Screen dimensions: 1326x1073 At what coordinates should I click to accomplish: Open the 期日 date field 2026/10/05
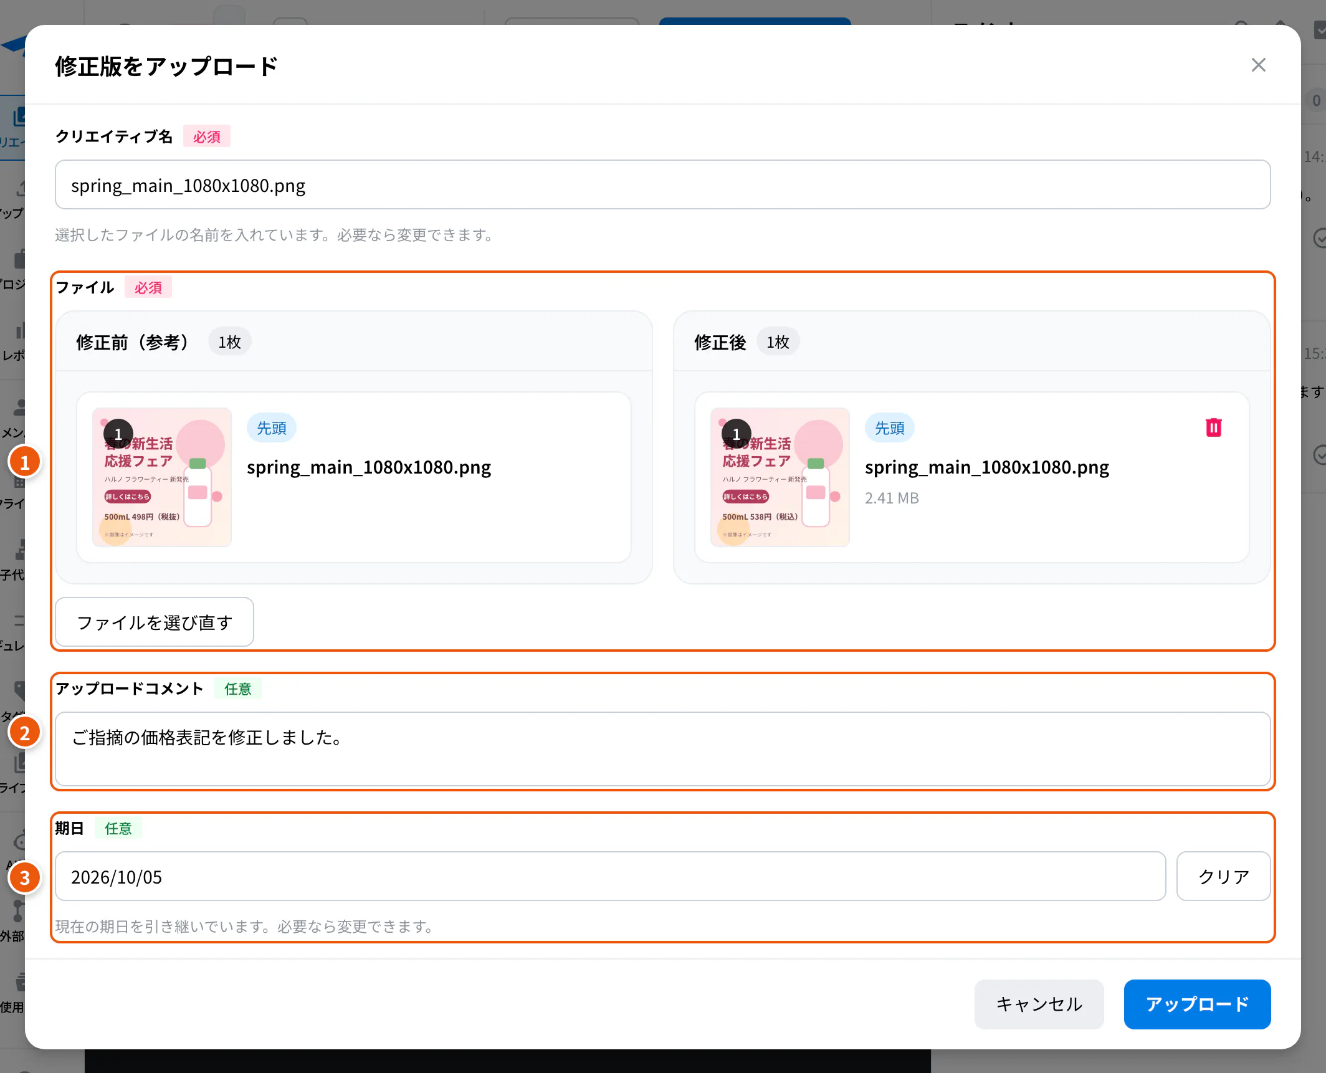(610, 876)
